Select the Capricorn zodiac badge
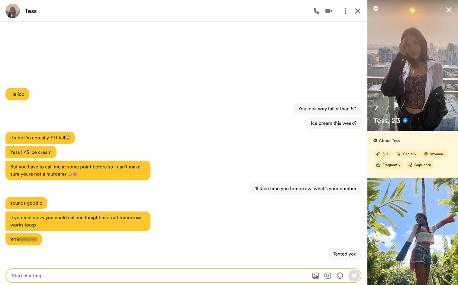 (x=419, y=165)
